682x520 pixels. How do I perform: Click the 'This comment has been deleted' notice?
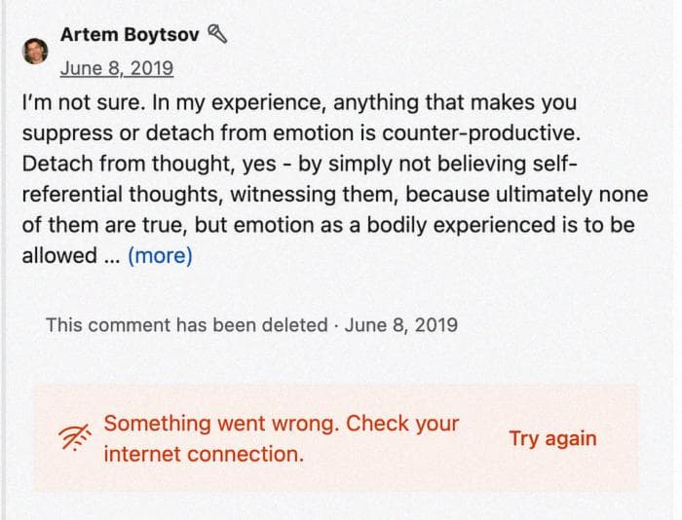point(187,325)
